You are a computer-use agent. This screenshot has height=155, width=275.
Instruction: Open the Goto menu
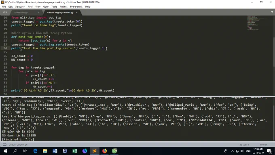point(46,6)
